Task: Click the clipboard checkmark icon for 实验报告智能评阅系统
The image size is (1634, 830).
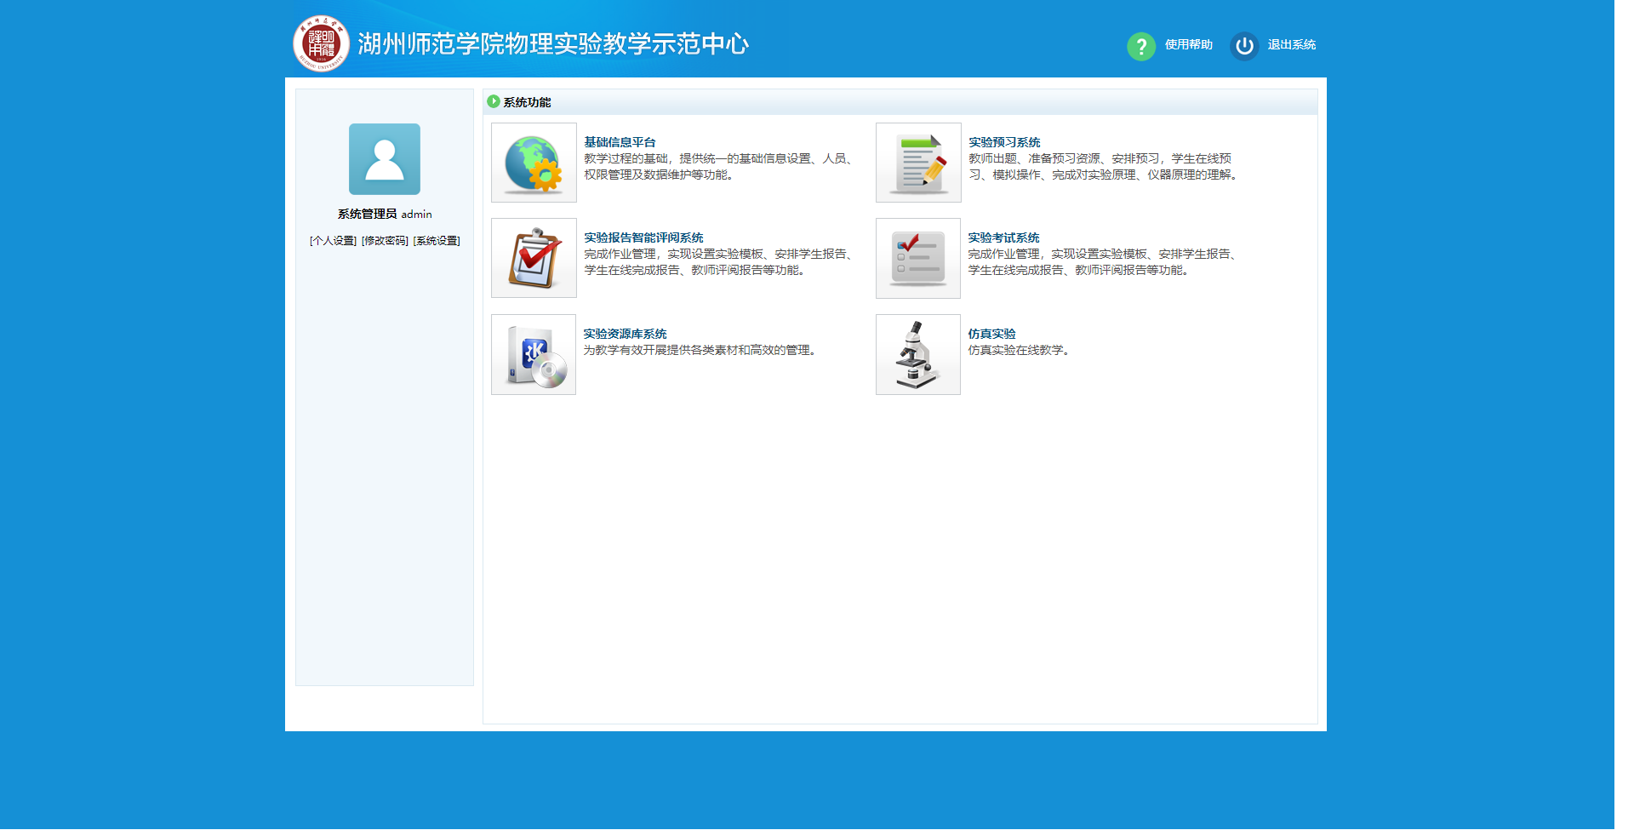Action: 534,258
